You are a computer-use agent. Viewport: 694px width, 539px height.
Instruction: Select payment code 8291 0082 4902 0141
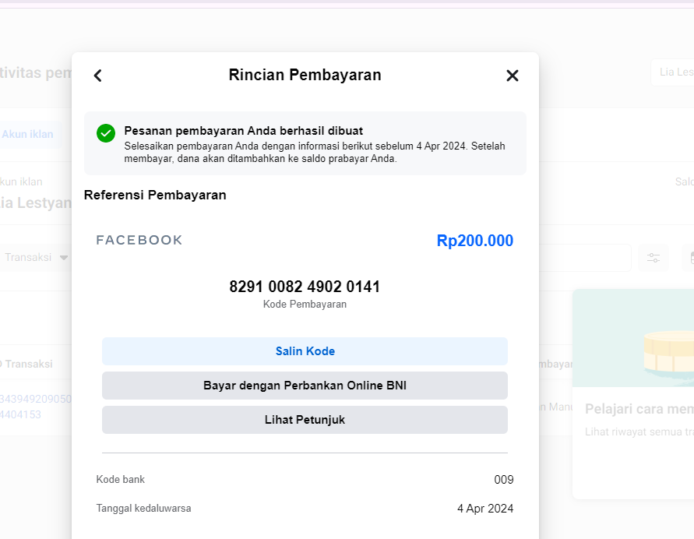coord(305,287)
